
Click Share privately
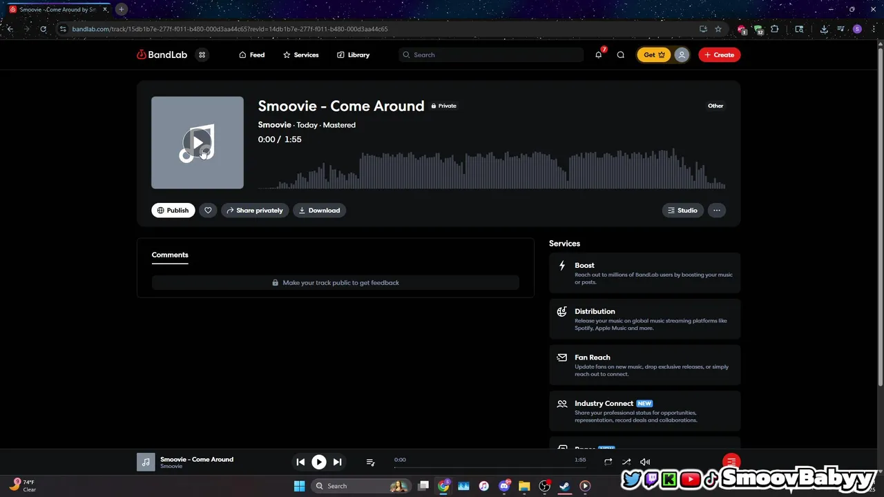[254, 211]
